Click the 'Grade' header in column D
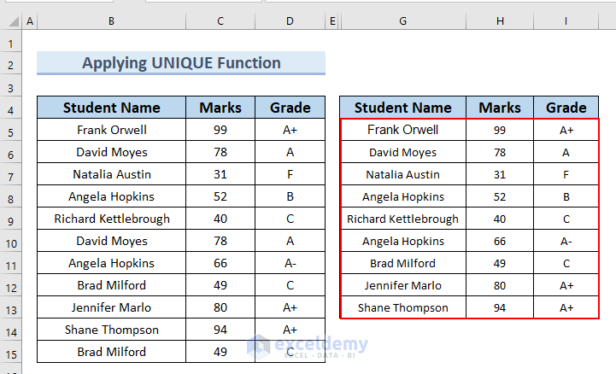Image resolution: width=616 pixels, height=374 pixels. pyautogui.click(x=290, y=108)
